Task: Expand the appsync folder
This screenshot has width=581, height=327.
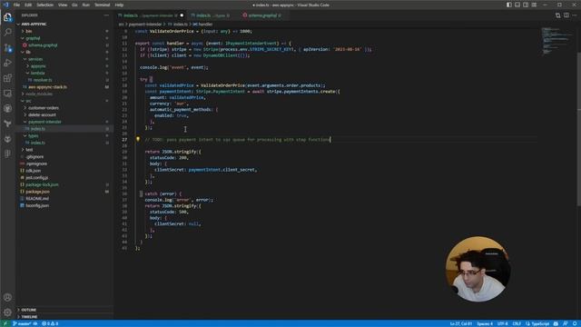Action: [x=38, y=66]
